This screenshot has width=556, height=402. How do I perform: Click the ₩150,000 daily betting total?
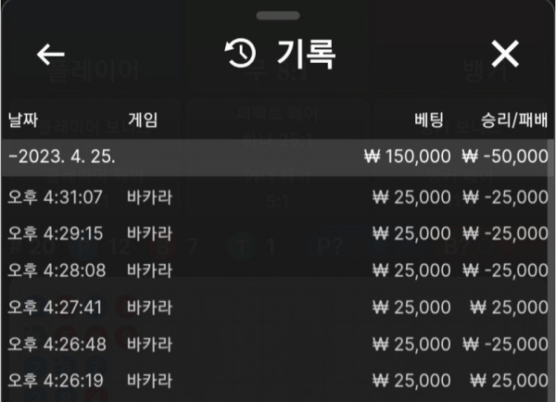pos(409,157)
